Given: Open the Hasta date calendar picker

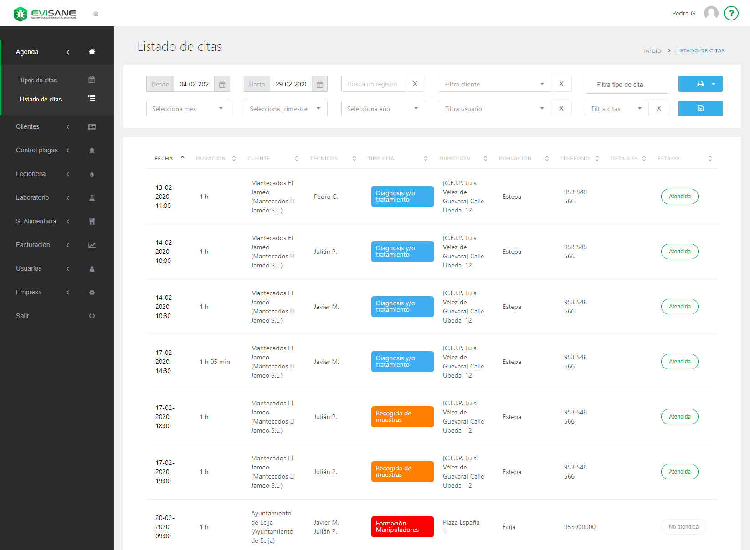Looking at the screenshot, I should click(319, 84).
